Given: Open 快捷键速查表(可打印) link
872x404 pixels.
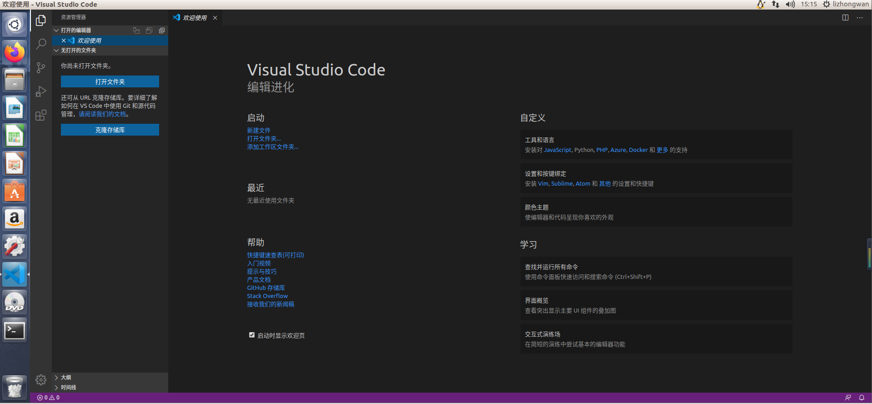Looking at the screenshot, I should [276, 255].
